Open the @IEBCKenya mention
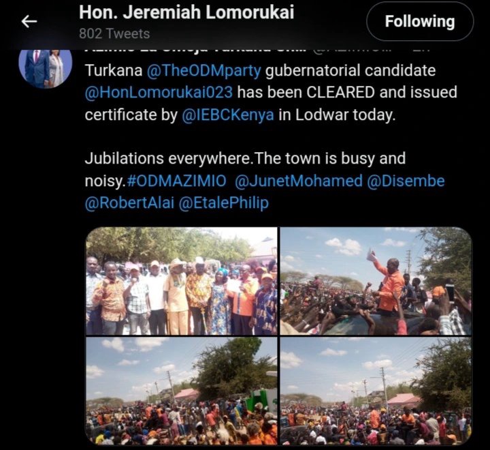 [228, 115]
